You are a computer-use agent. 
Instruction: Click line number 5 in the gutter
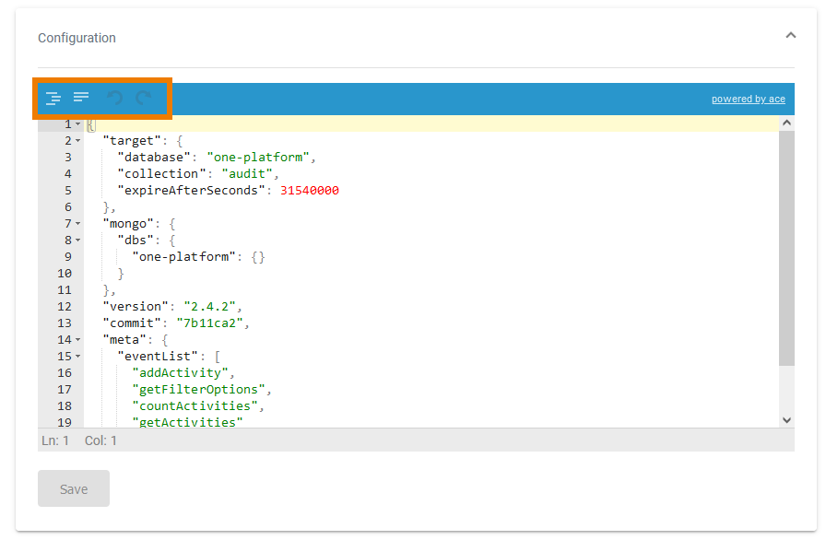[x=67, y=190]
